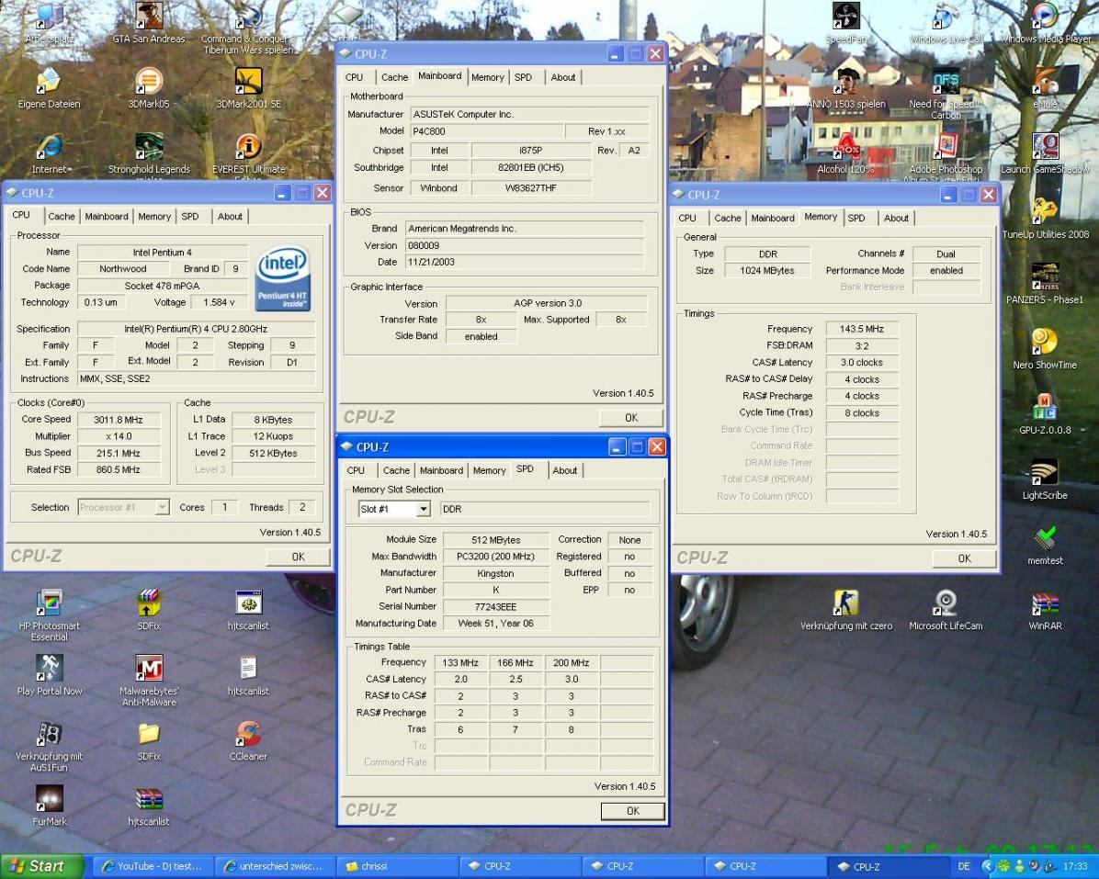Select the Kingston manufacturer field
This screenshot has width=1099, height=879.
[x=495, y=573]
